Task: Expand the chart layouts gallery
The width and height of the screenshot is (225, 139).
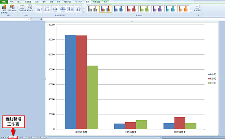Action: (83, 12)
